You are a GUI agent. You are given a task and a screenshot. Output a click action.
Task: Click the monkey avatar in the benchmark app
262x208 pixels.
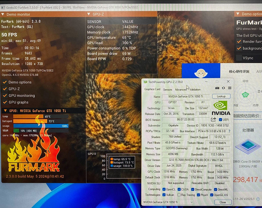click(201, 73)
